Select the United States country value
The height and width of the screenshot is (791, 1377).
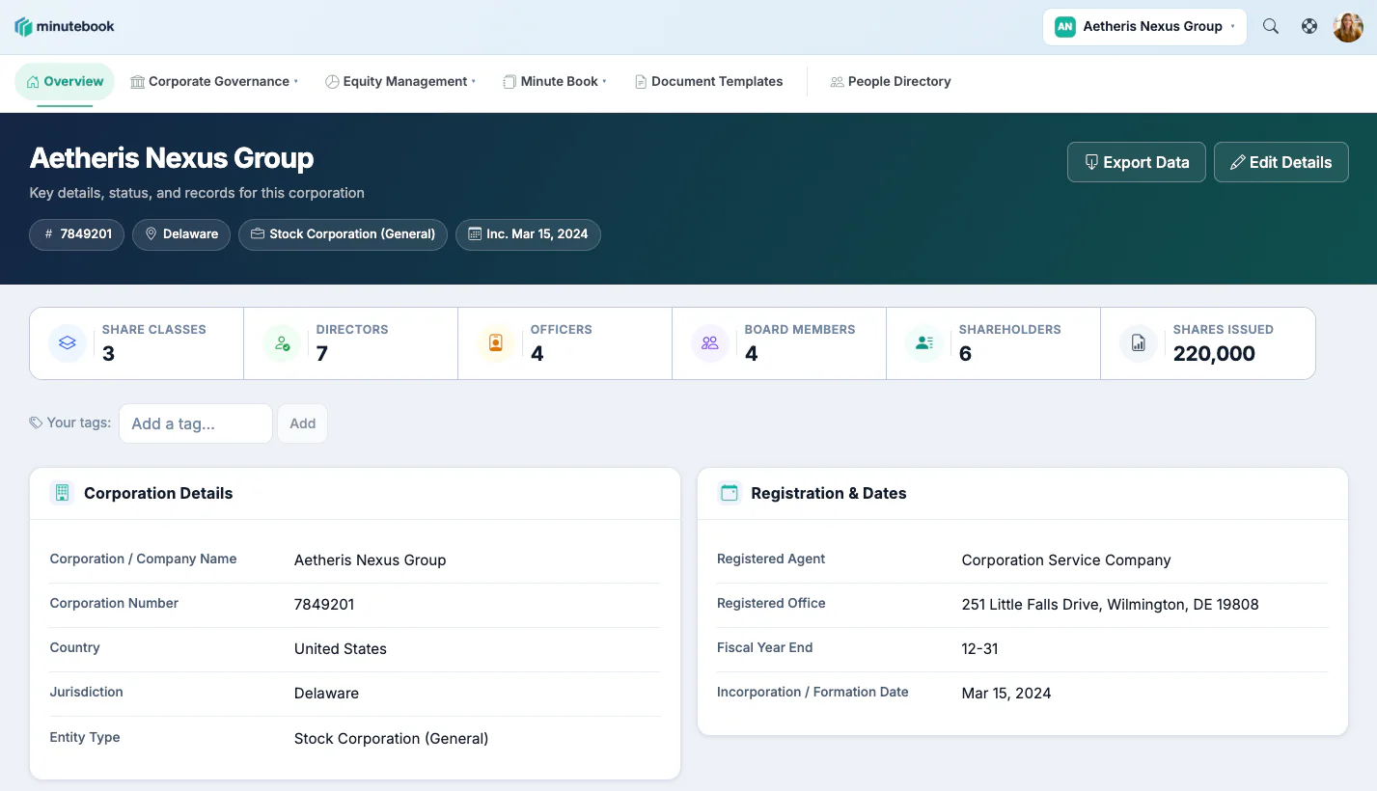click(341, 649)
